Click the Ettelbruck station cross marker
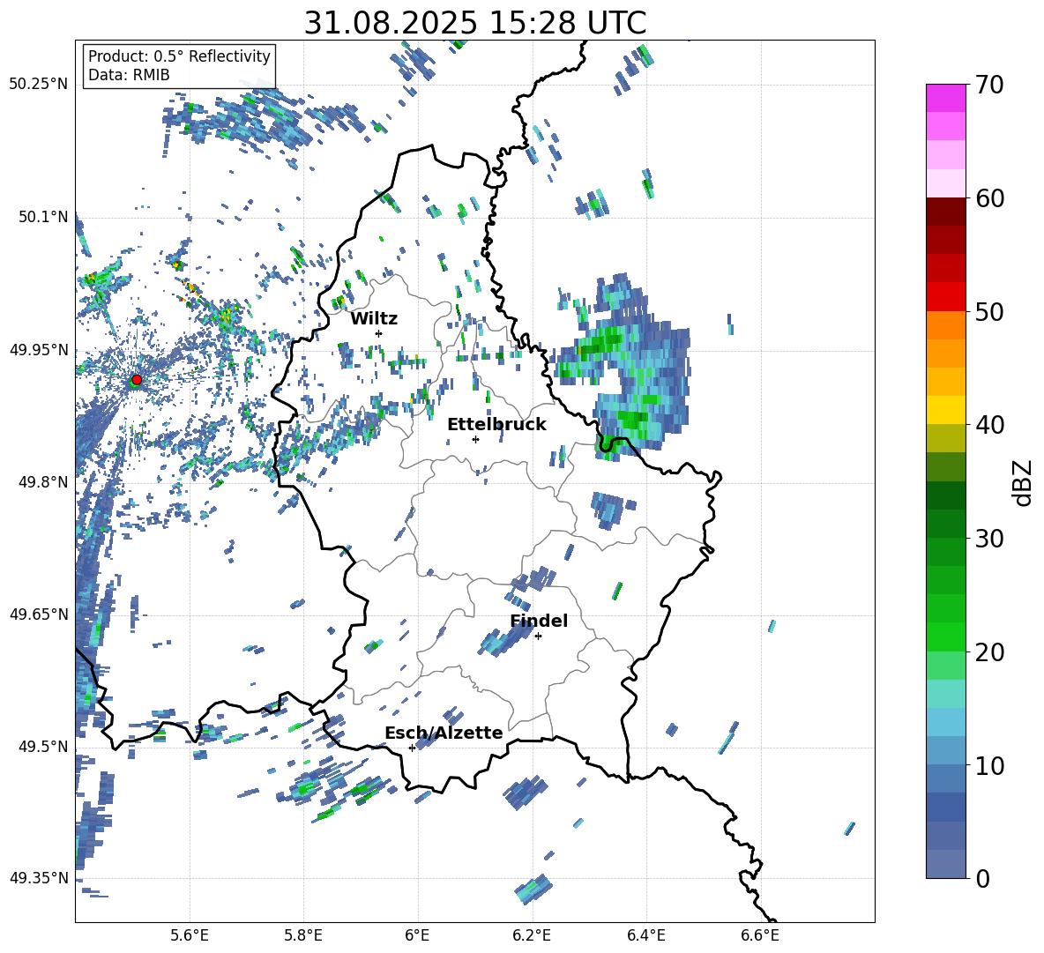The height and width of the screenshot is (953, 1044). pos(475,439)
